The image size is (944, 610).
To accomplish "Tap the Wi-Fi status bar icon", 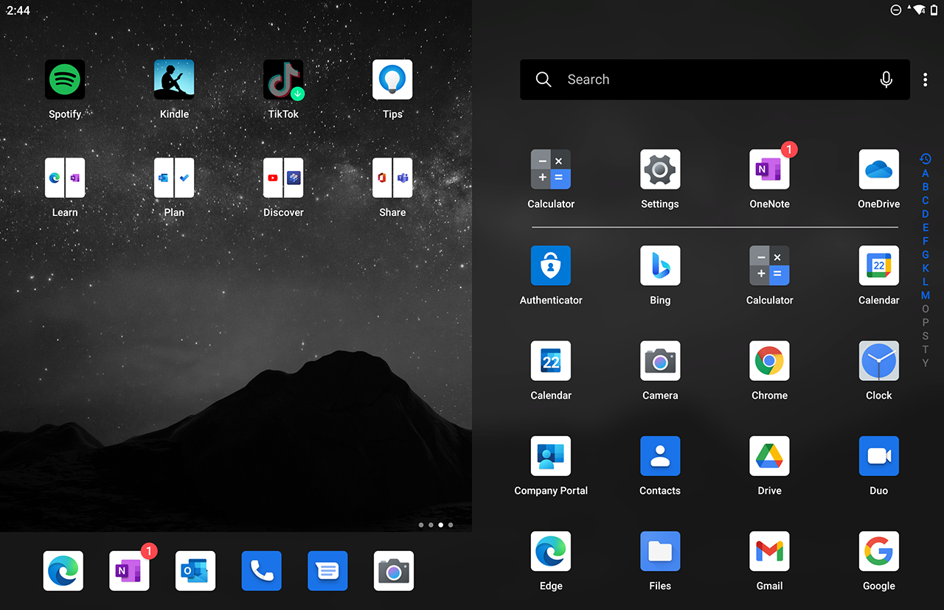I will click(x=919, y=10).
